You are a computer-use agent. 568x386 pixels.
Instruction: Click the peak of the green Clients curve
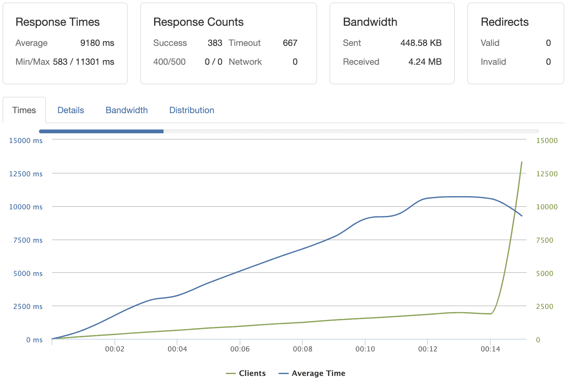(x=521, y=163)
